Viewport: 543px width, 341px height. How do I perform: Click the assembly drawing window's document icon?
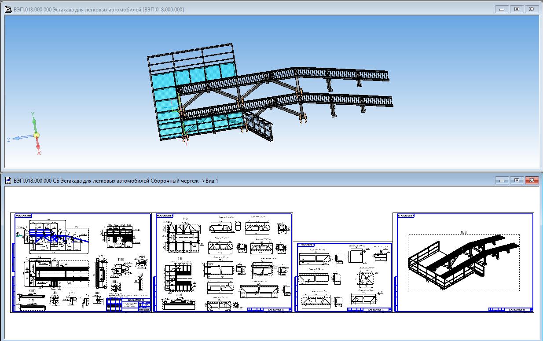point(8,180)
